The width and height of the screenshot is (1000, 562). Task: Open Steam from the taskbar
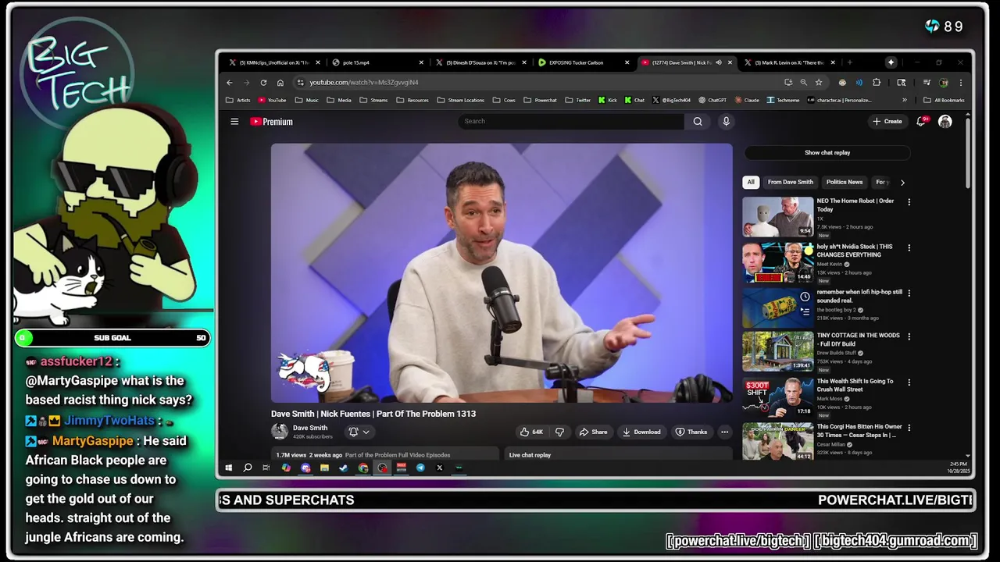(x=343, y=468)
